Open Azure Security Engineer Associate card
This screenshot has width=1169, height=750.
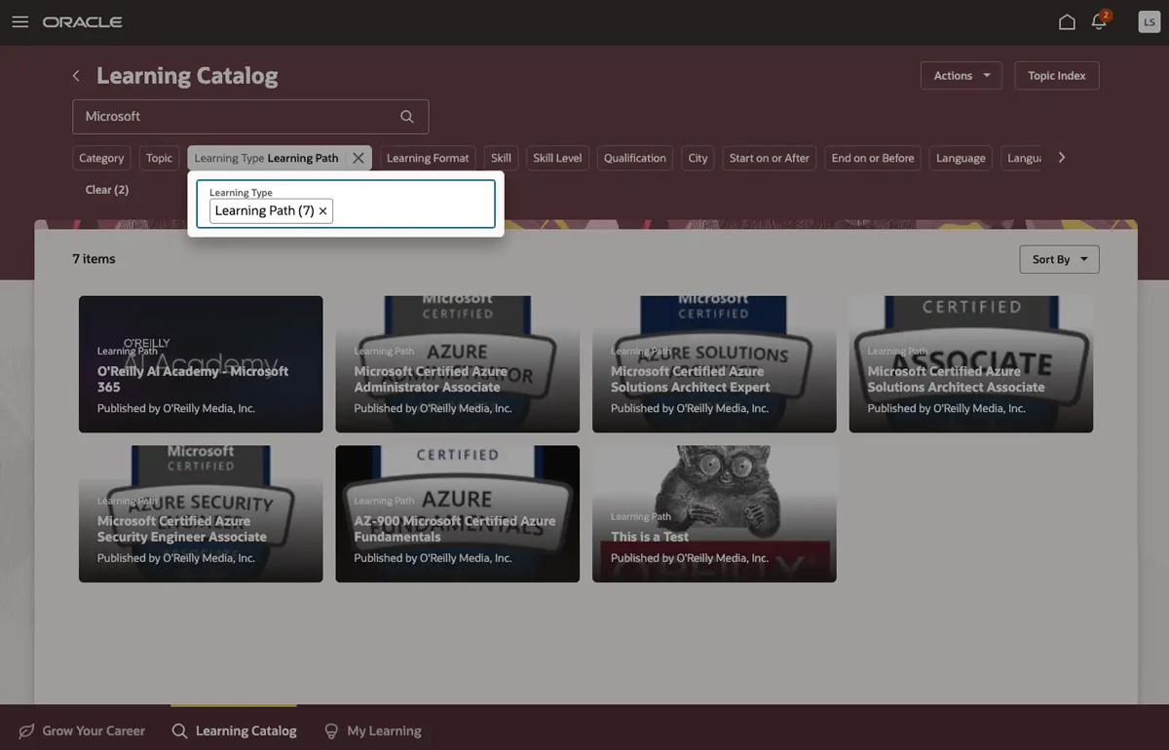click(x=201, y=514)
